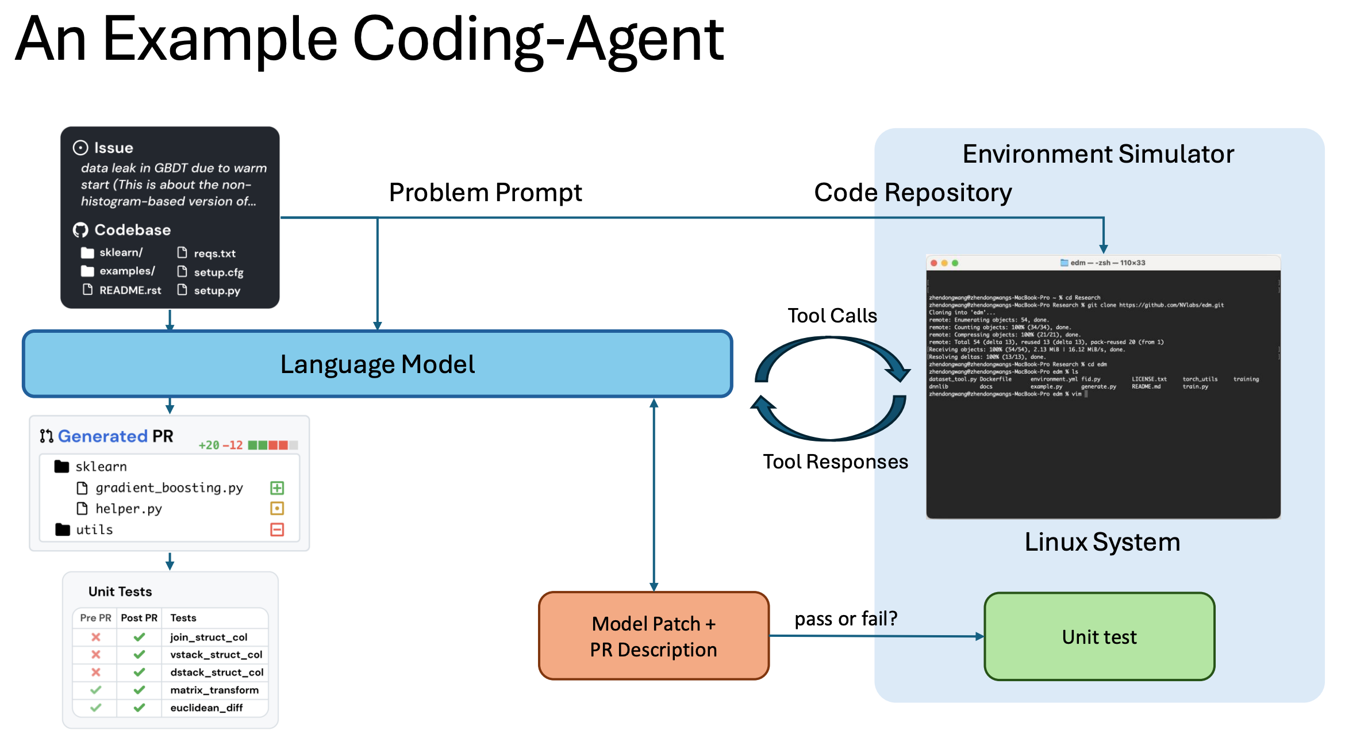Click the Tests column header
The width and height of the screenshot is (1345, 730).
[183, 618]
